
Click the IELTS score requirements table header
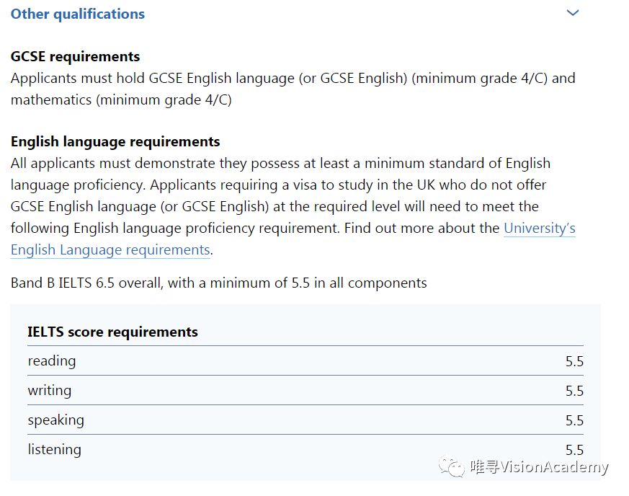pos(112,332)
